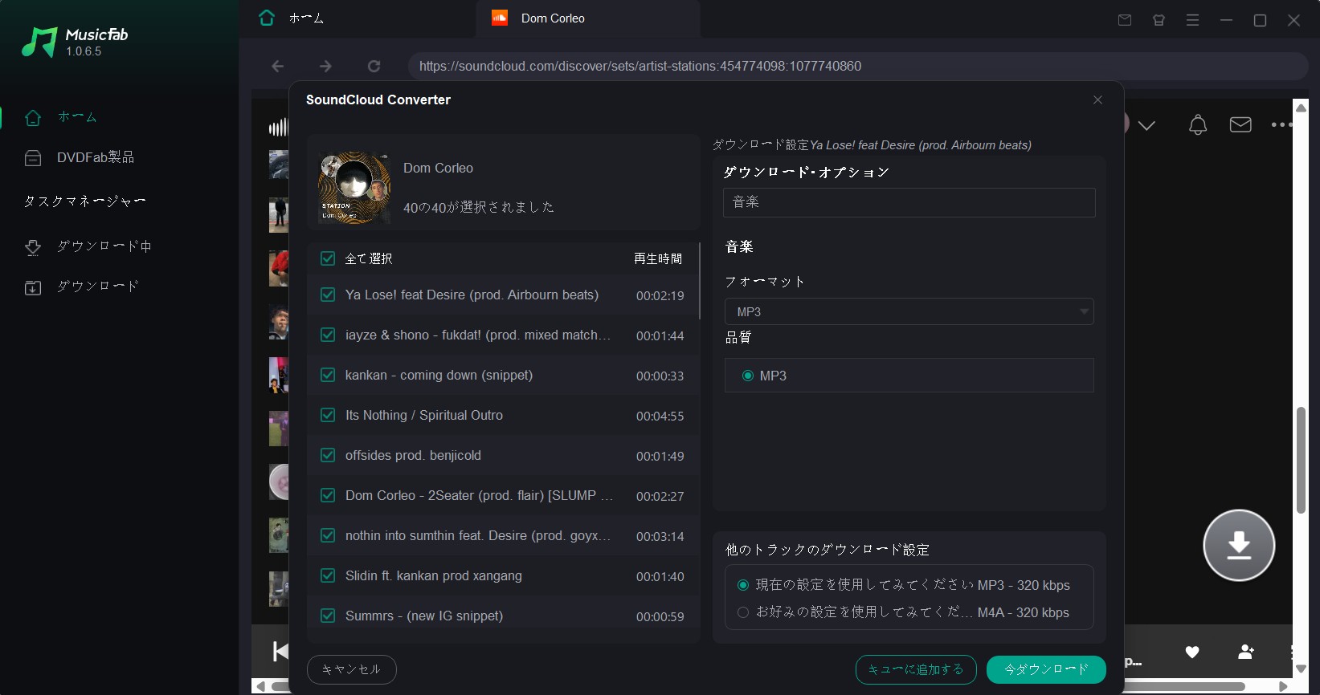Open the 音楽 download option field
The height and width of the screenshot is (695, 1320).
[x=909, y=202]
